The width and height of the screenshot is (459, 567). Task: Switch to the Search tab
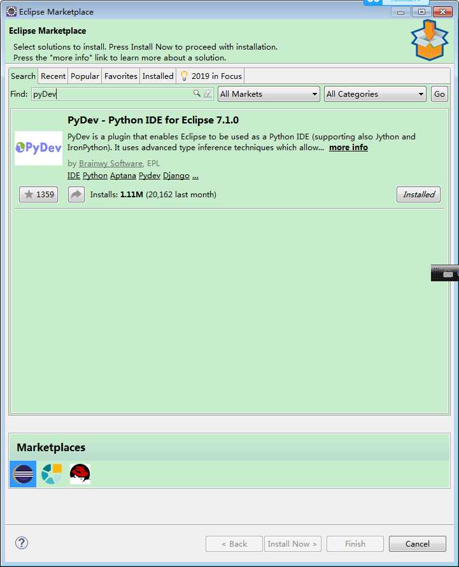[x=23, y=76]
